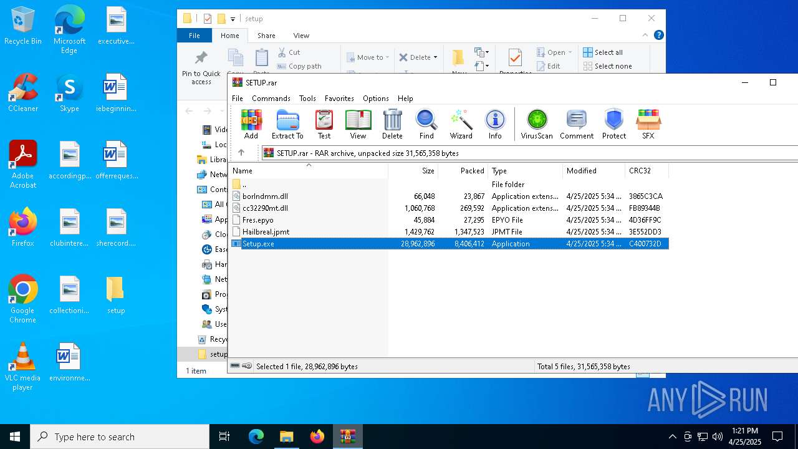Open Adobe Acrobat desktop shortcut

(23, 165)
